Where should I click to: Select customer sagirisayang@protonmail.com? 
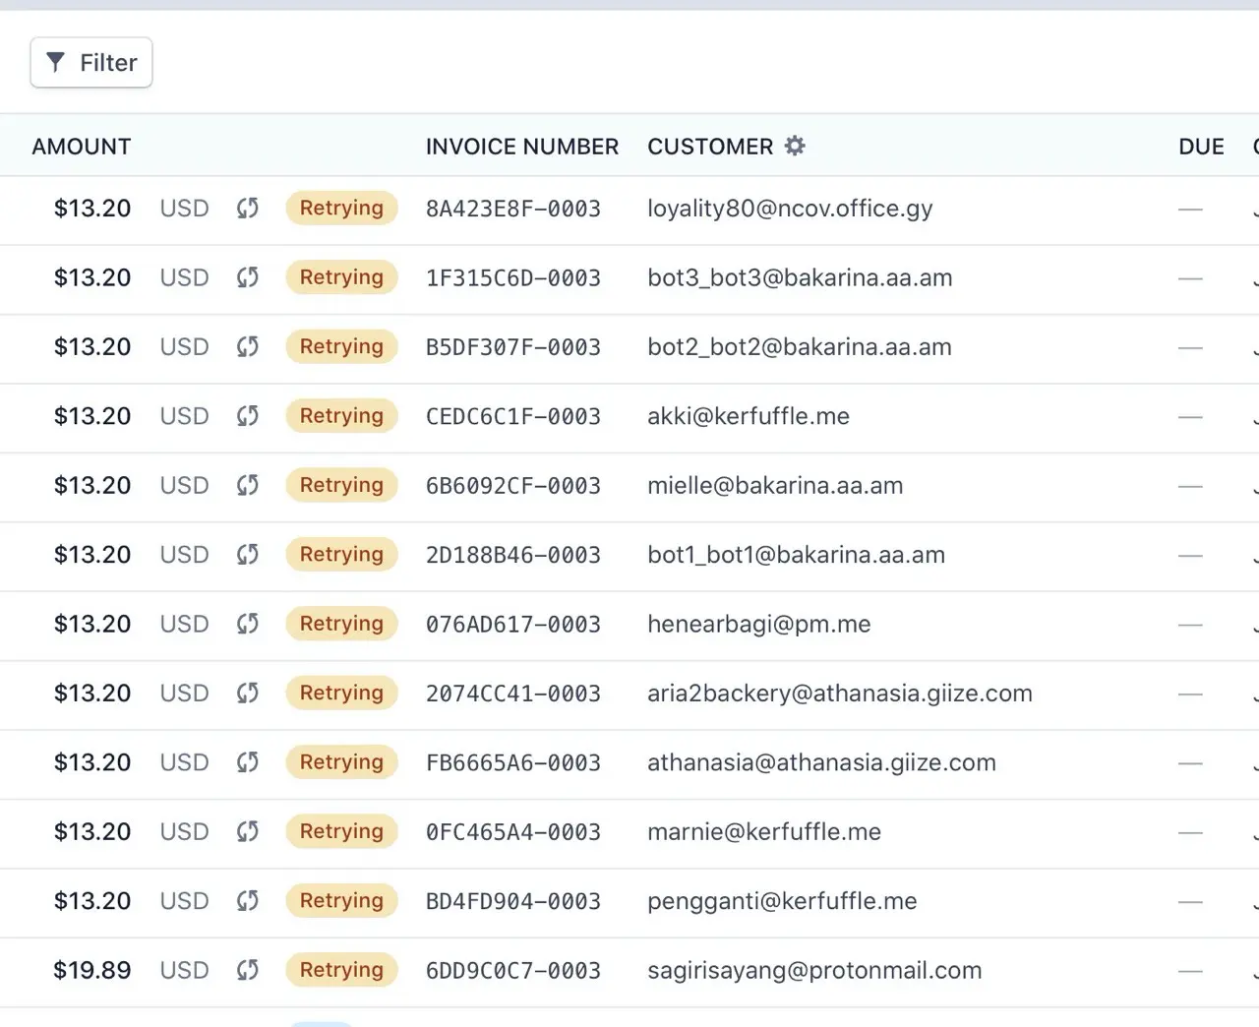[x=814, y=971]
